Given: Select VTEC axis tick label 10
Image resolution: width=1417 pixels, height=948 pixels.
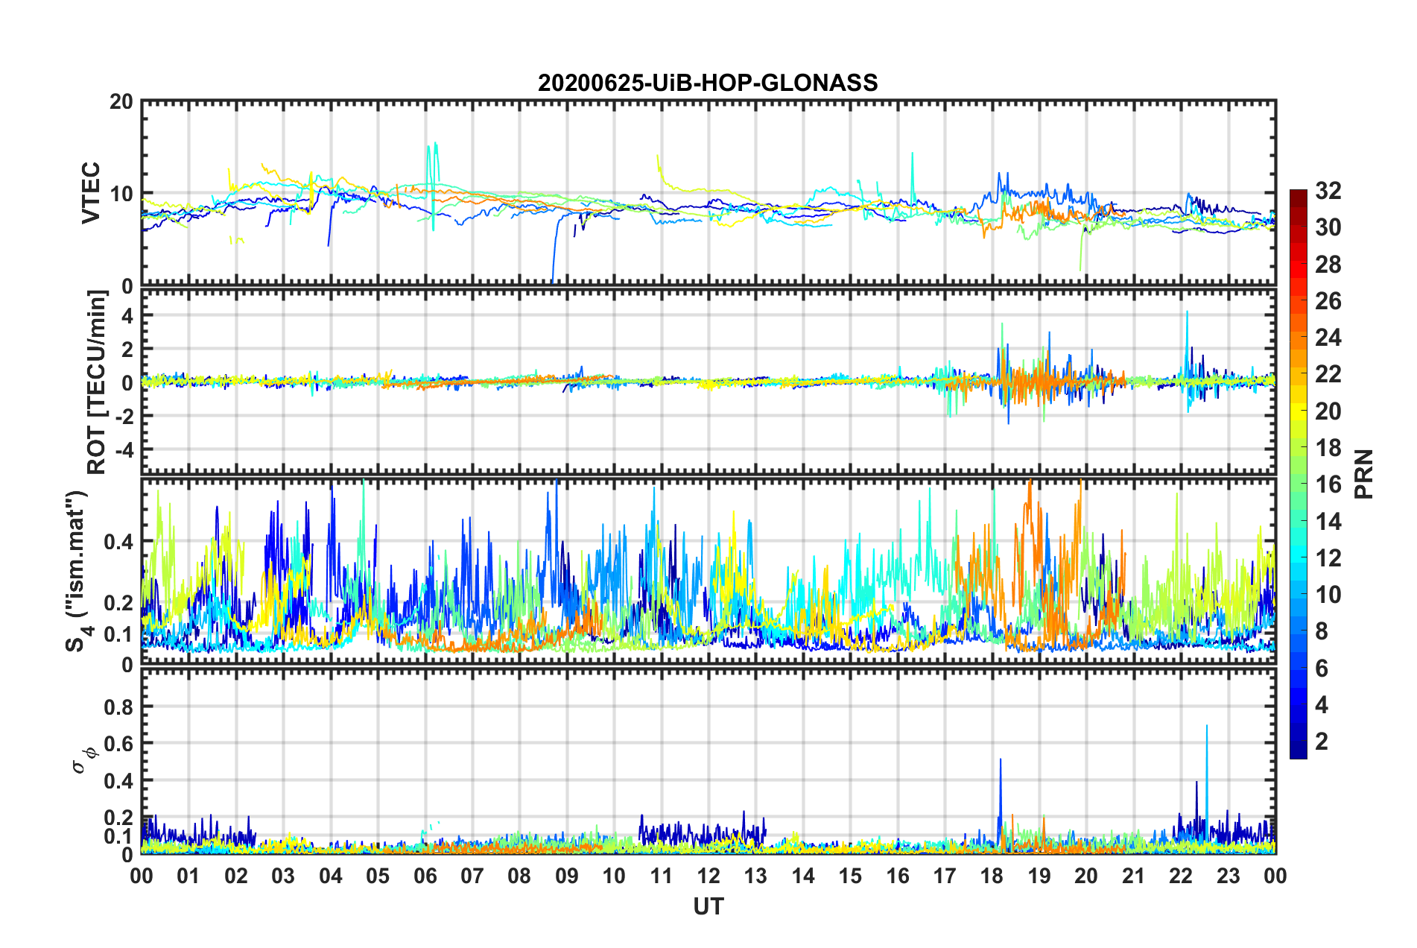Looking at the screenshot, I should tap(121, 194).
